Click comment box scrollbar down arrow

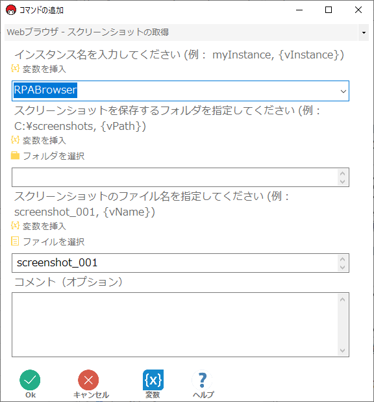[342, 350]
